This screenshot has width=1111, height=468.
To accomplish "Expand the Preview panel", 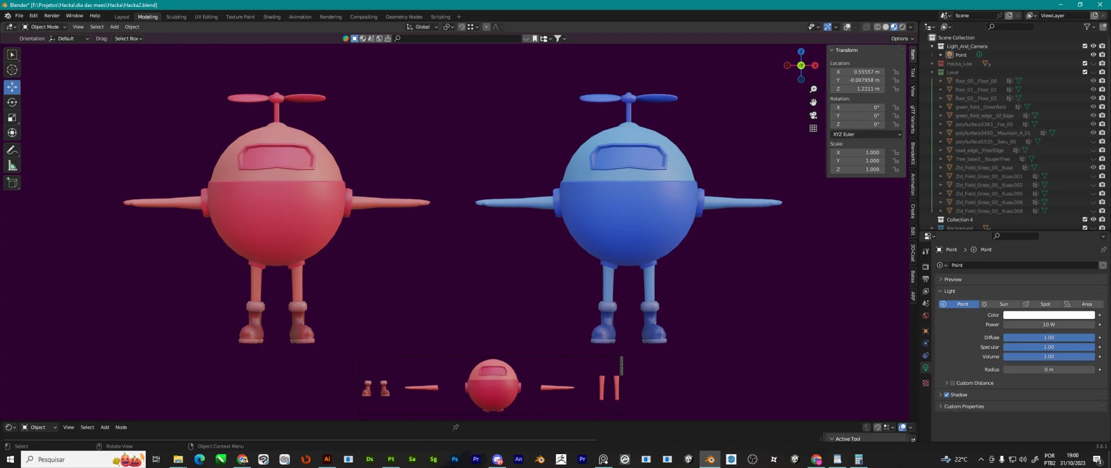I will tap(1021, 280).
